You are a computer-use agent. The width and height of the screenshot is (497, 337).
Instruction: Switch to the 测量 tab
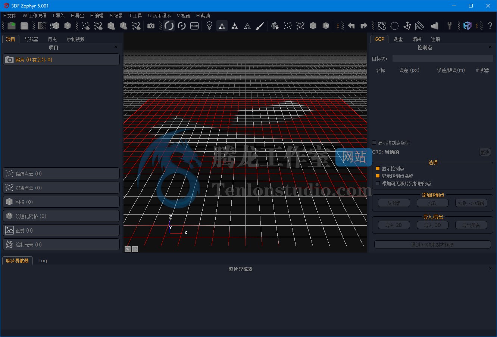398,39
